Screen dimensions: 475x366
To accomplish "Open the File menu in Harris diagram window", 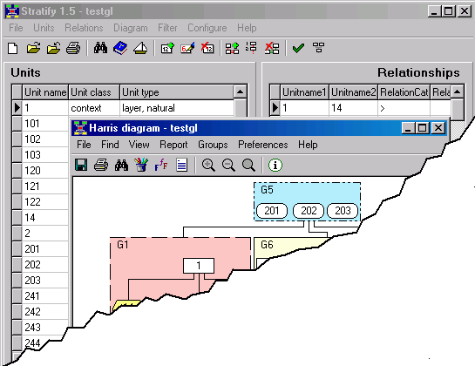I will (x=84, y=145).
